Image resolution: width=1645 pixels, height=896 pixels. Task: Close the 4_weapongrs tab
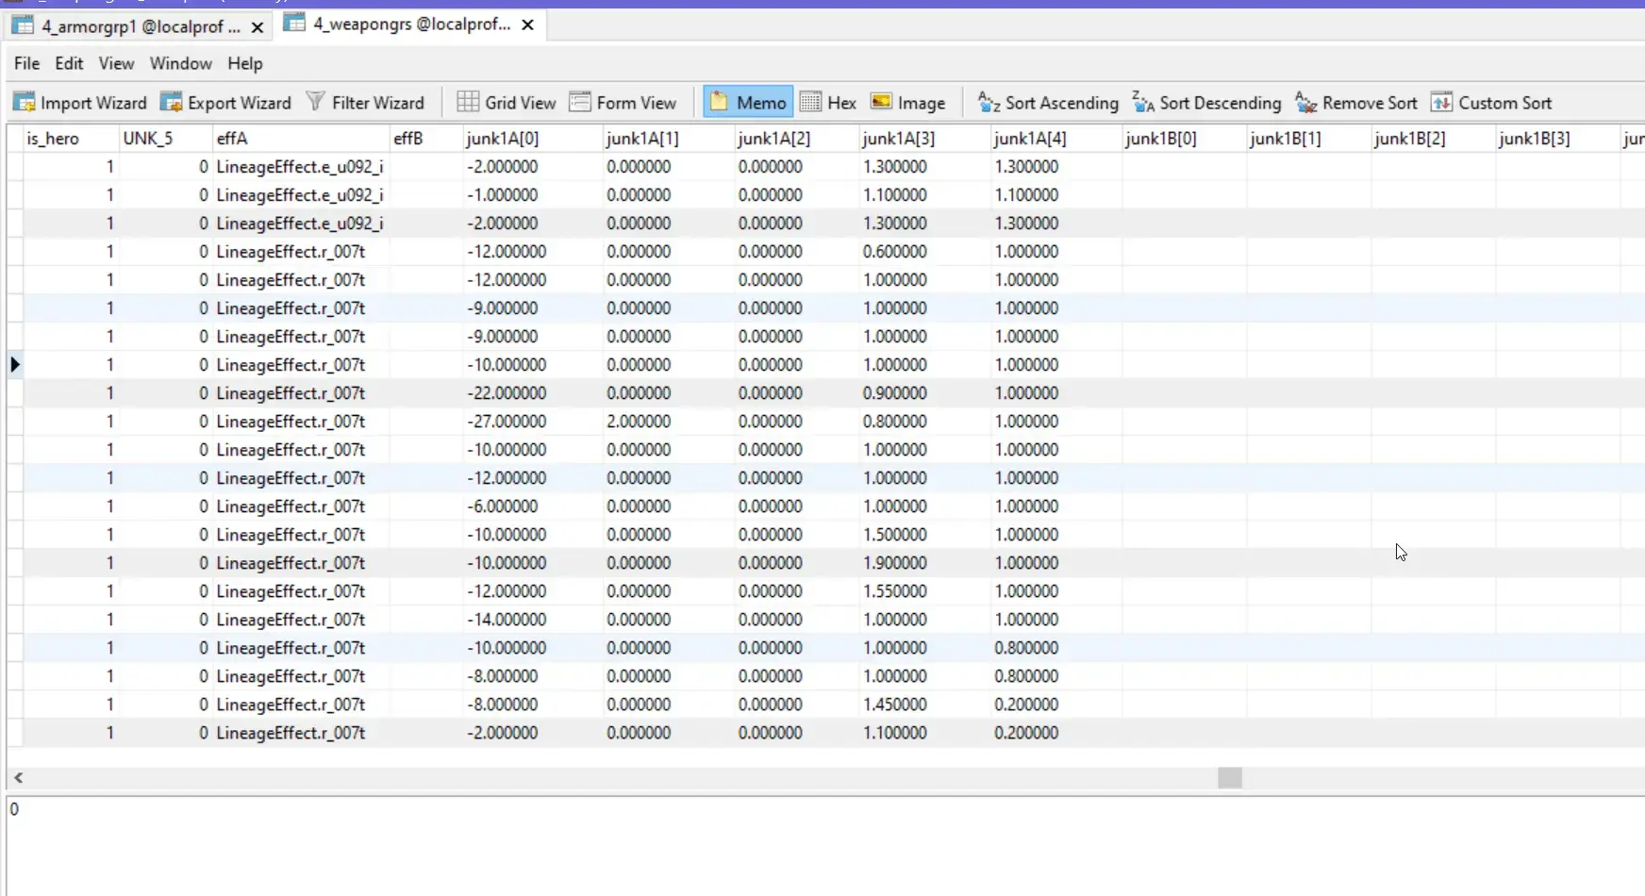(x=528, y=25)
